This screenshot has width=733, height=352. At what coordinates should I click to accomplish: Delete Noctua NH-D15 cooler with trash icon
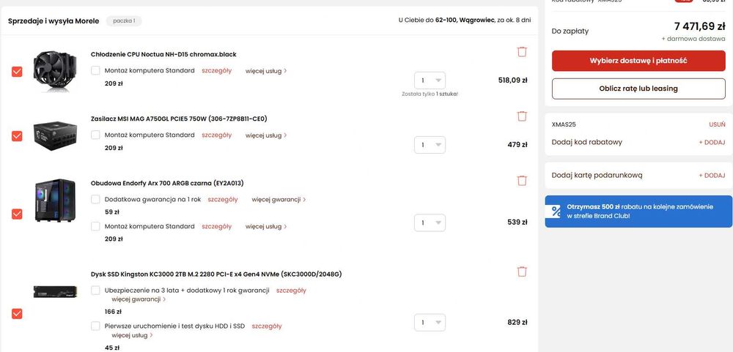click(522, 52)
